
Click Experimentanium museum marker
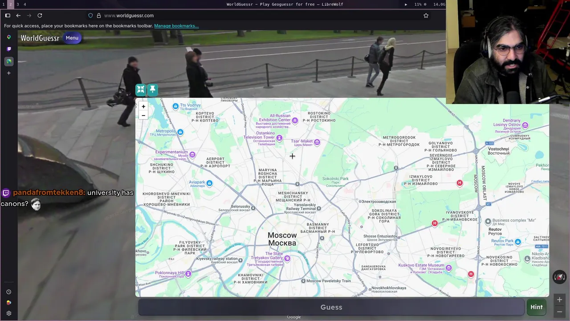192,155
